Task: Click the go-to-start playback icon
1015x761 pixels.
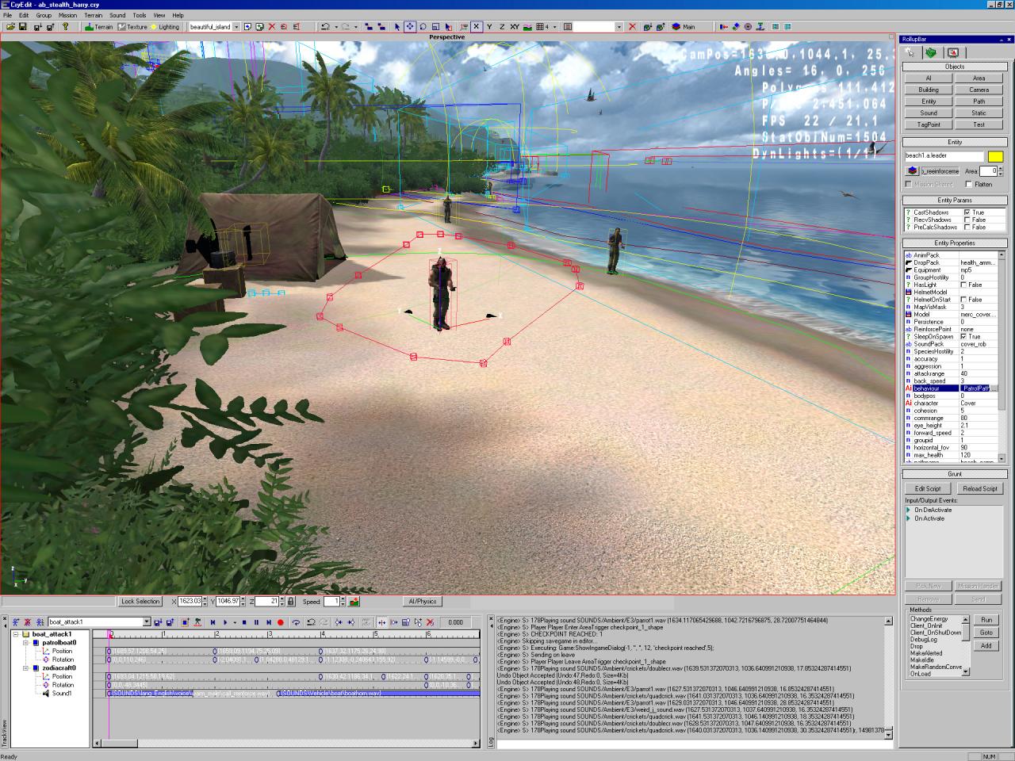Action: coord(213,622)
